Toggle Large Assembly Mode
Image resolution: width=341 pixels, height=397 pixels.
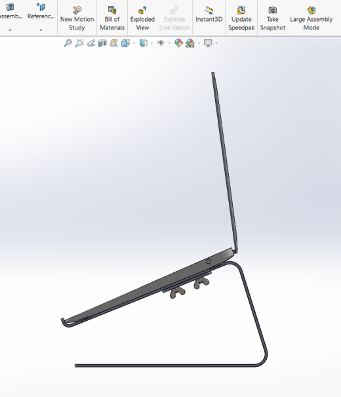click(311, 18)
